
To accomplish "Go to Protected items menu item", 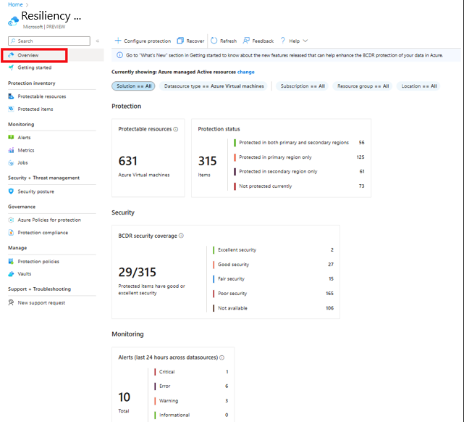I will (35, 109).
